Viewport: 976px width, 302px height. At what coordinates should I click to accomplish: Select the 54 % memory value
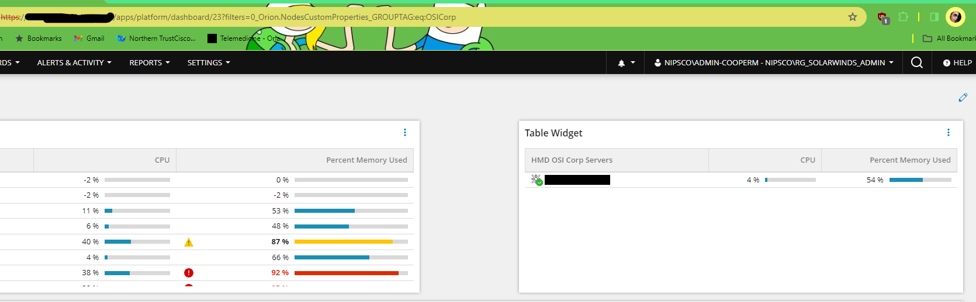pyautogui.click(x=875, y=180)
